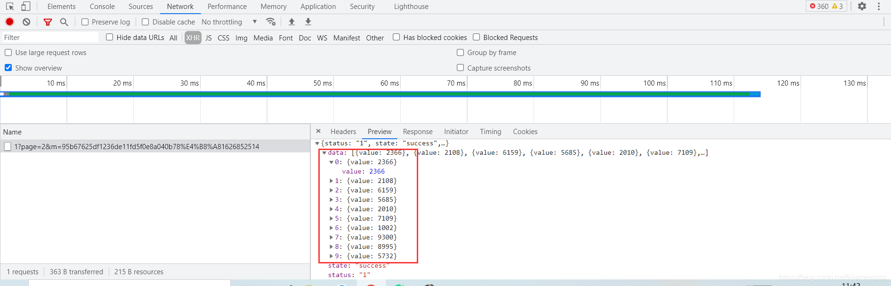Viewport: 891px width, 286px height.
Task: Select the 1?page=2 request row
Action: 155,146
